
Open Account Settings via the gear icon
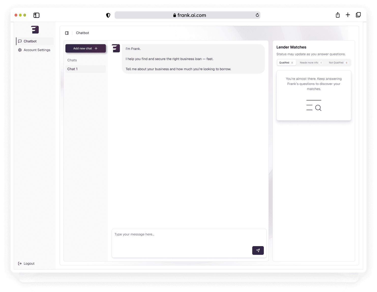(x=20, y=50)
